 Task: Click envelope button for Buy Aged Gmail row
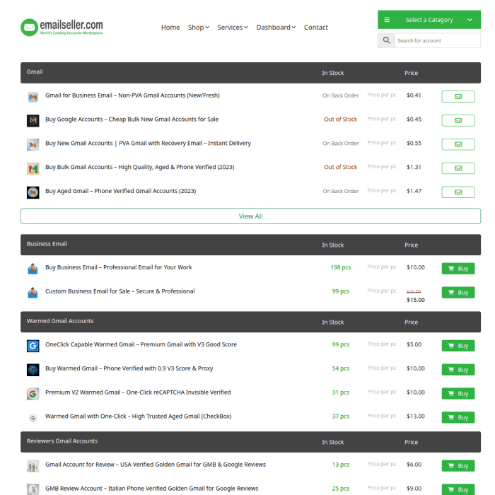tap(458, 192)
